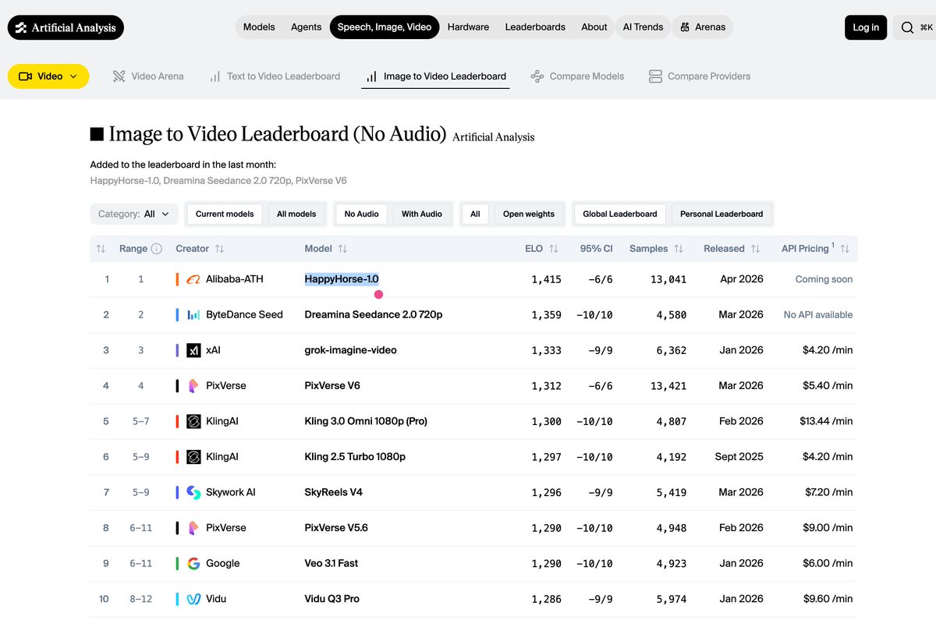936x620 pixels.
Task: Click the xAI creator logo
Action: [193, 351]
